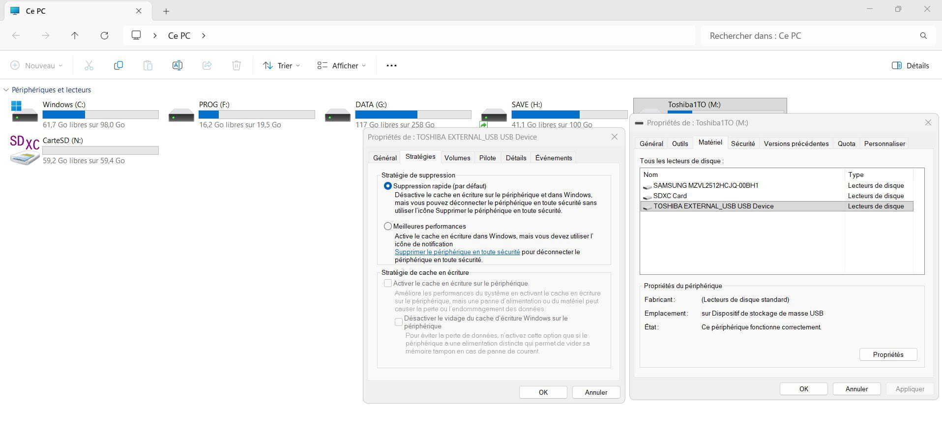Click the Paste clipboard icon
The image size is (942, 438).
tap(148, 65)
